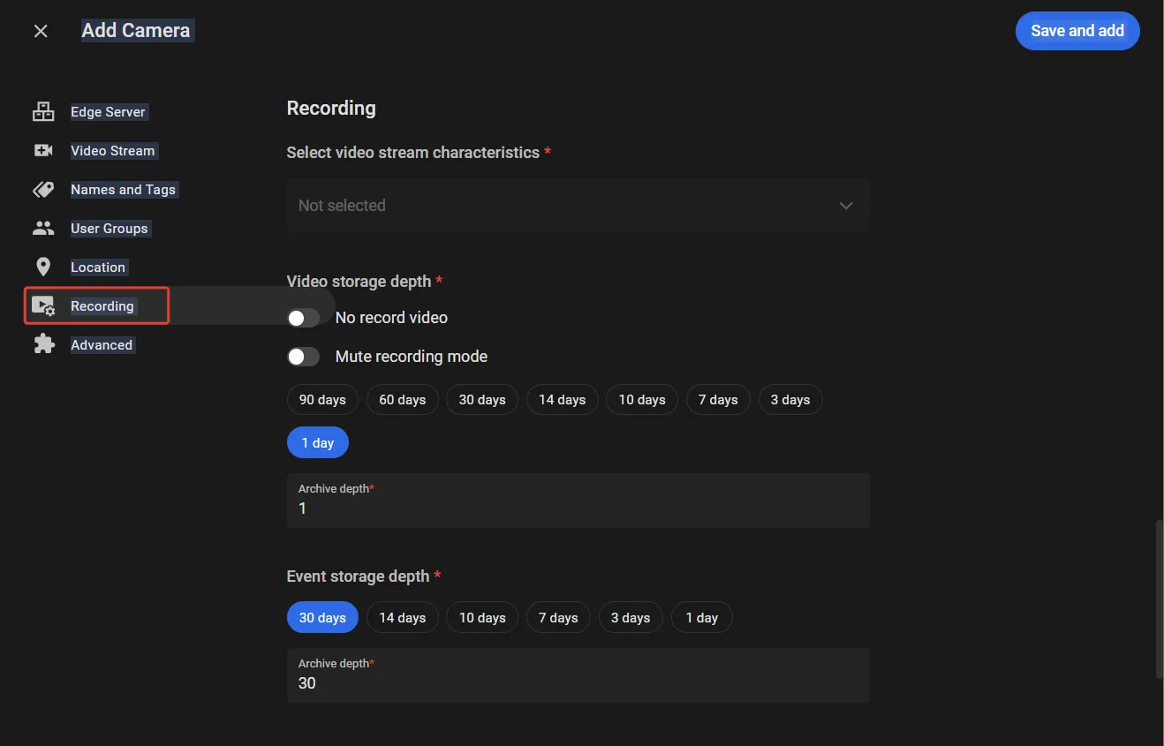Viewport: 1164px width, 746px height.
Task: Choose 60 days video storage depth
Action: pos(403,400)
